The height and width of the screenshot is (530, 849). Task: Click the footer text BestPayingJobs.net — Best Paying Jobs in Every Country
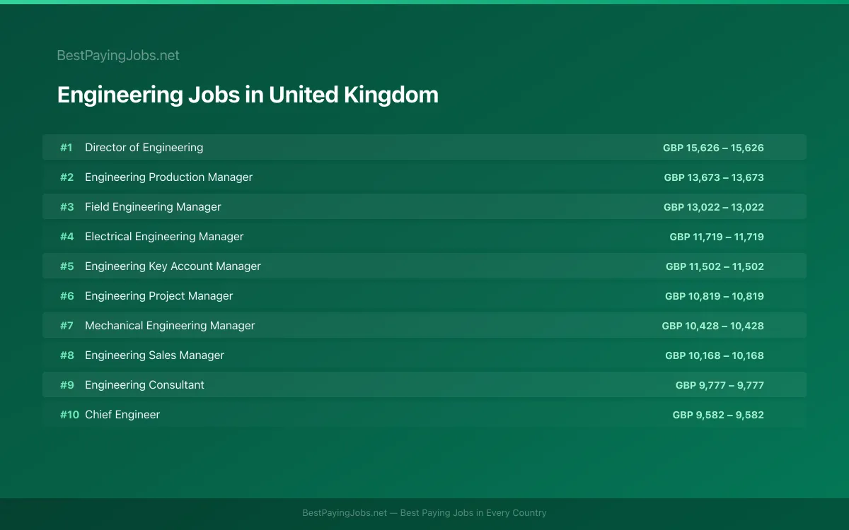coord(424,513)
